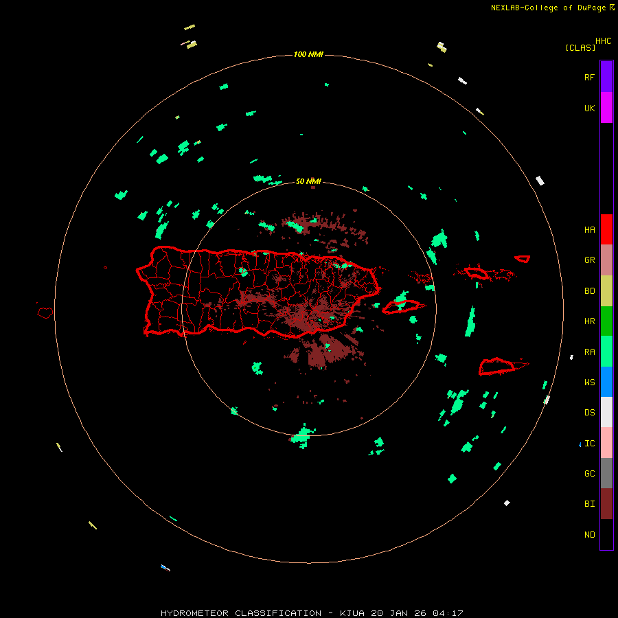This screenshot has width=618, height=618.
Task: Click the green rain cell on the 50 NMI ring bottom
Action: (x=303, y=435)
